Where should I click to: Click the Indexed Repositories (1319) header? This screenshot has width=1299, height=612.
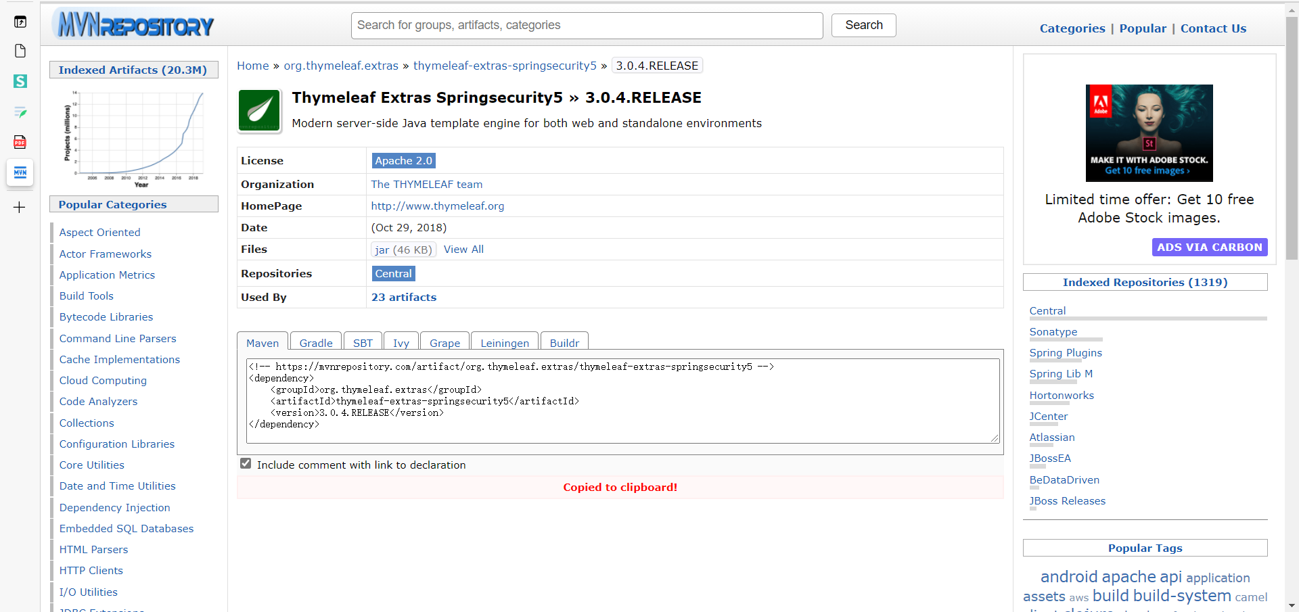pos(1145,283)
